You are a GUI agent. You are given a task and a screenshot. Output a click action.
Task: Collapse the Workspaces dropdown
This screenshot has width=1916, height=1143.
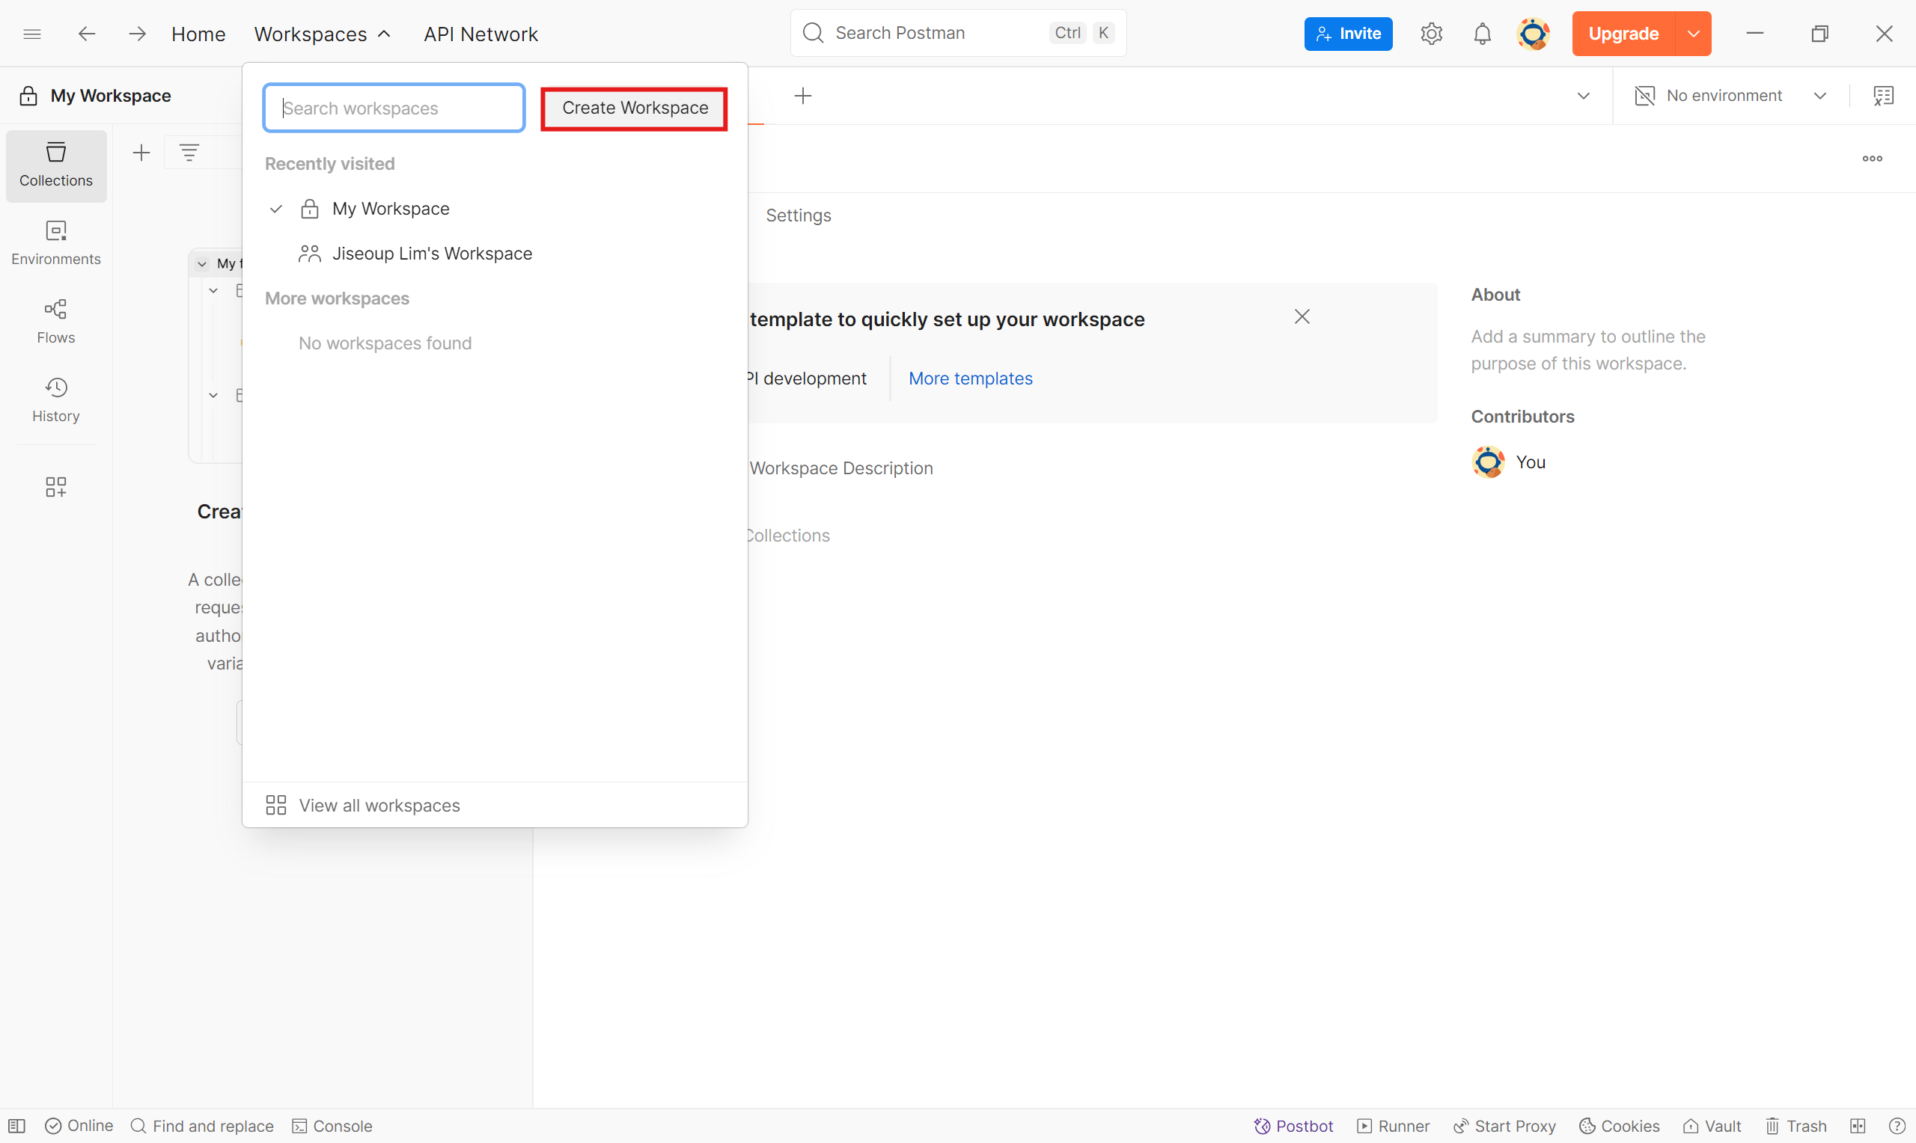[x=322, y=34]
